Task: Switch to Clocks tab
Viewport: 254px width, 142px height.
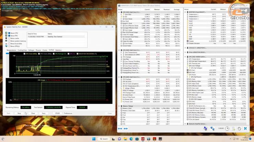Action: pyautogui.click(x=45, y=50)
